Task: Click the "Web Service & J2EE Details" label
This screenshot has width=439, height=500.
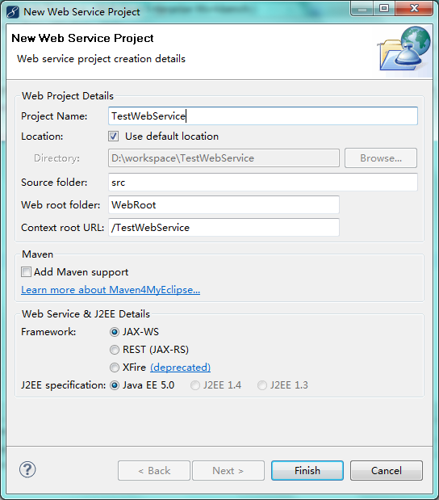Action: pyautogui.click(x=86, y=314)
